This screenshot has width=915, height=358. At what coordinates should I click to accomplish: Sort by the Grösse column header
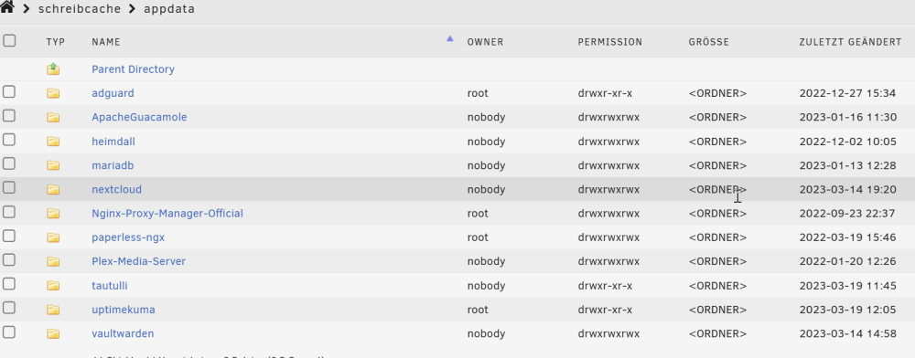point(708,42)
